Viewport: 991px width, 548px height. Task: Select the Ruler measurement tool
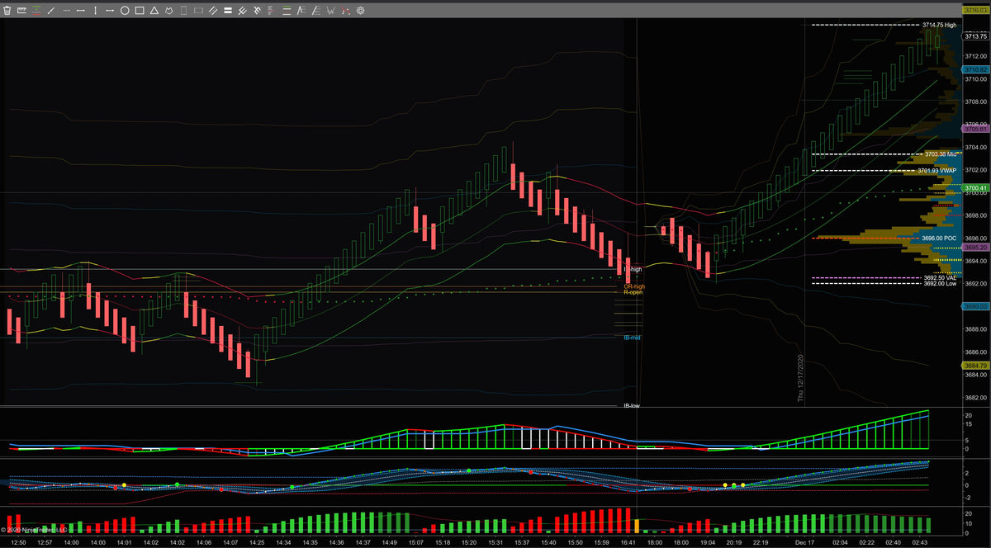(21, 10)
